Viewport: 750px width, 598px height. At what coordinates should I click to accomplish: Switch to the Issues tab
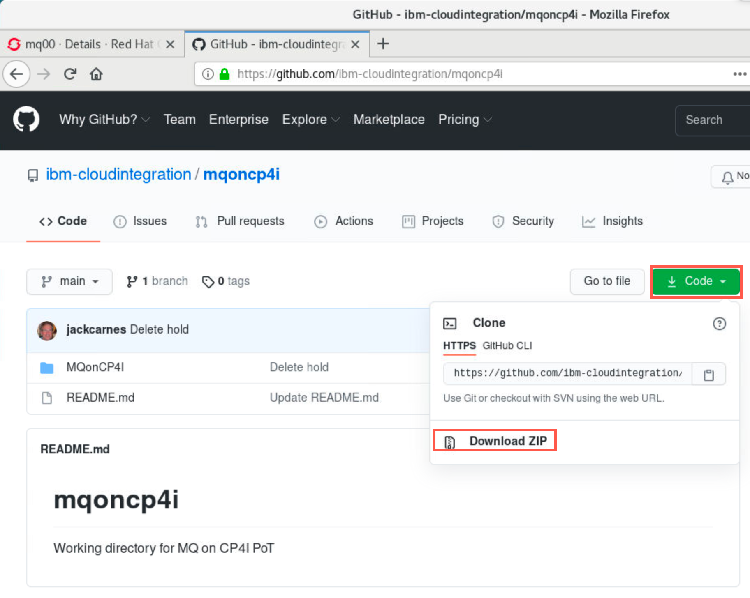[x=140, y=221]
